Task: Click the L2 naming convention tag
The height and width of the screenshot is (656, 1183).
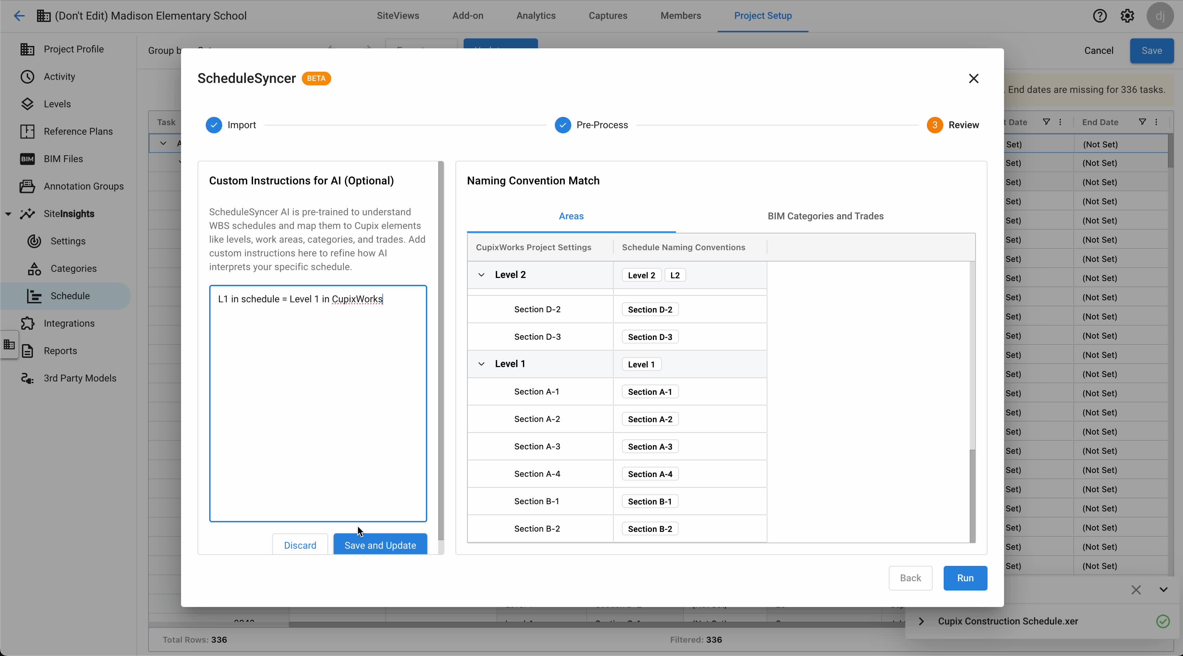Action: 674,275
